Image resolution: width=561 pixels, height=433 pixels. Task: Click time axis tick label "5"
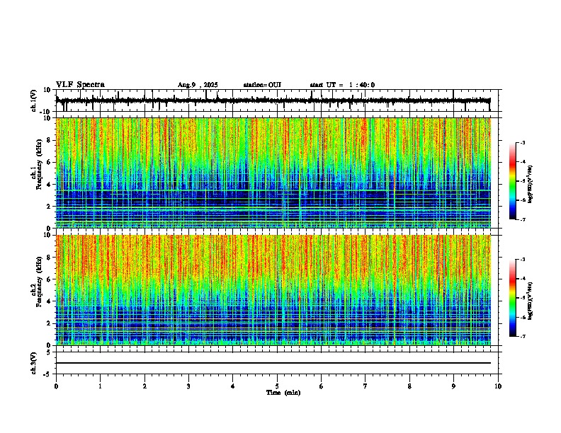pos(277,386)
